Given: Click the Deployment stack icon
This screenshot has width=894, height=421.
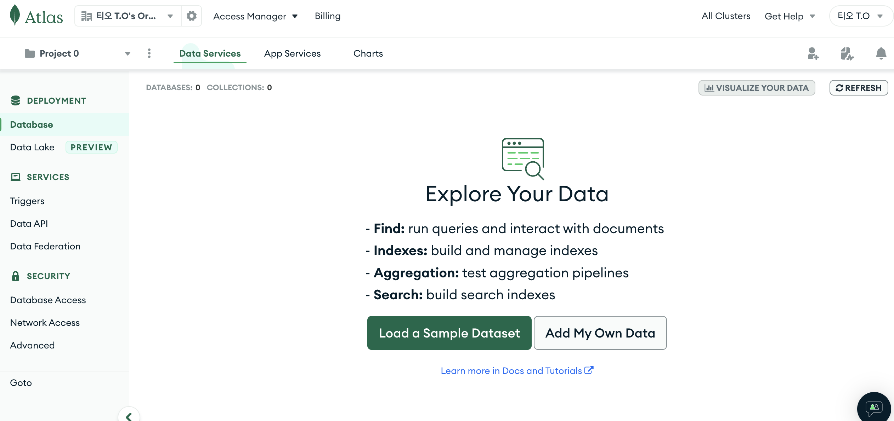Looking at the screenshot, I should pos(16,100).
